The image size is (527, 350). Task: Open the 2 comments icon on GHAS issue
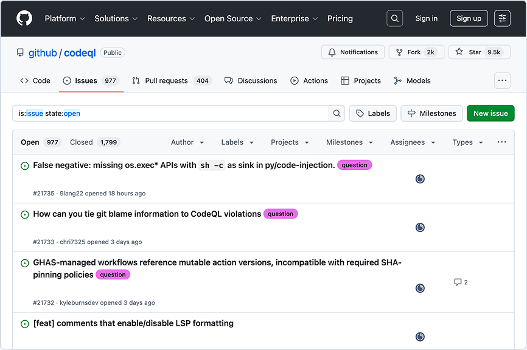point(461,282)
